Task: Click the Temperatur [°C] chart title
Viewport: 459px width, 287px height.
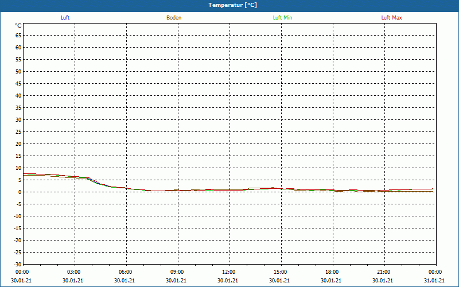Action: point(233,5)
